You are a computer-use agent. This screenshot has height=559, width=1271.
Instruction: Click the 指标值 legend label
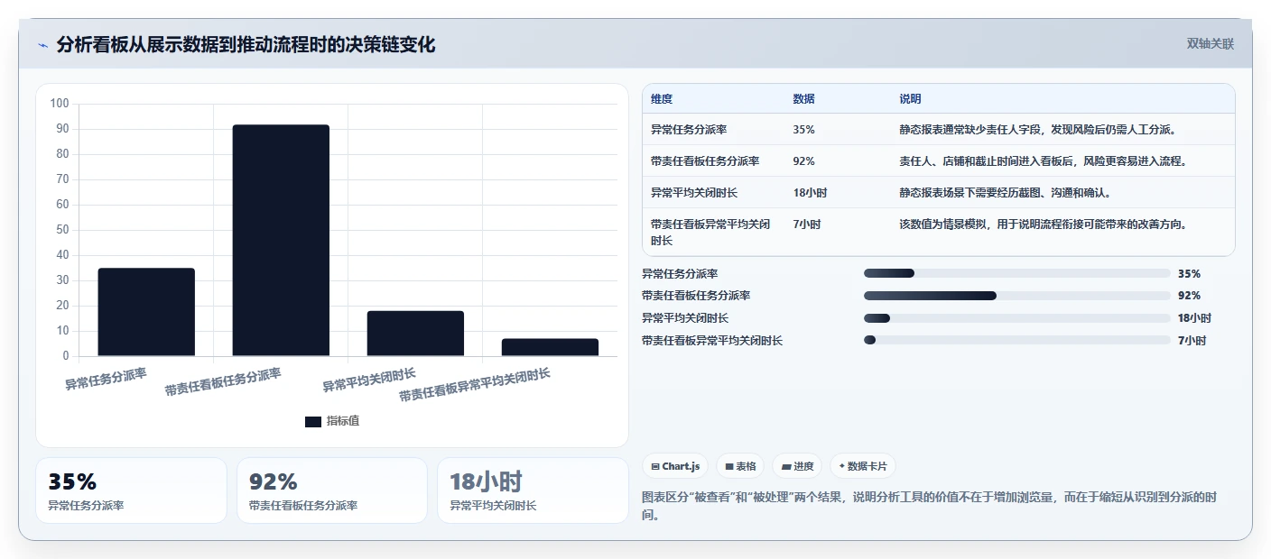click(343, 421)
